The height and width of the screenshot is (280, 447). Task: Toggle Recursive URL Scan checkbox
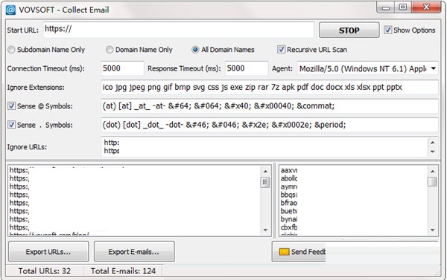click(281, 50)
